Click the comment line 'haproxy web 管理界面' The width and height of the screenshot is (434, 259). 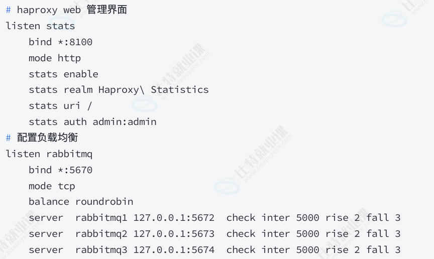[66, 10]
